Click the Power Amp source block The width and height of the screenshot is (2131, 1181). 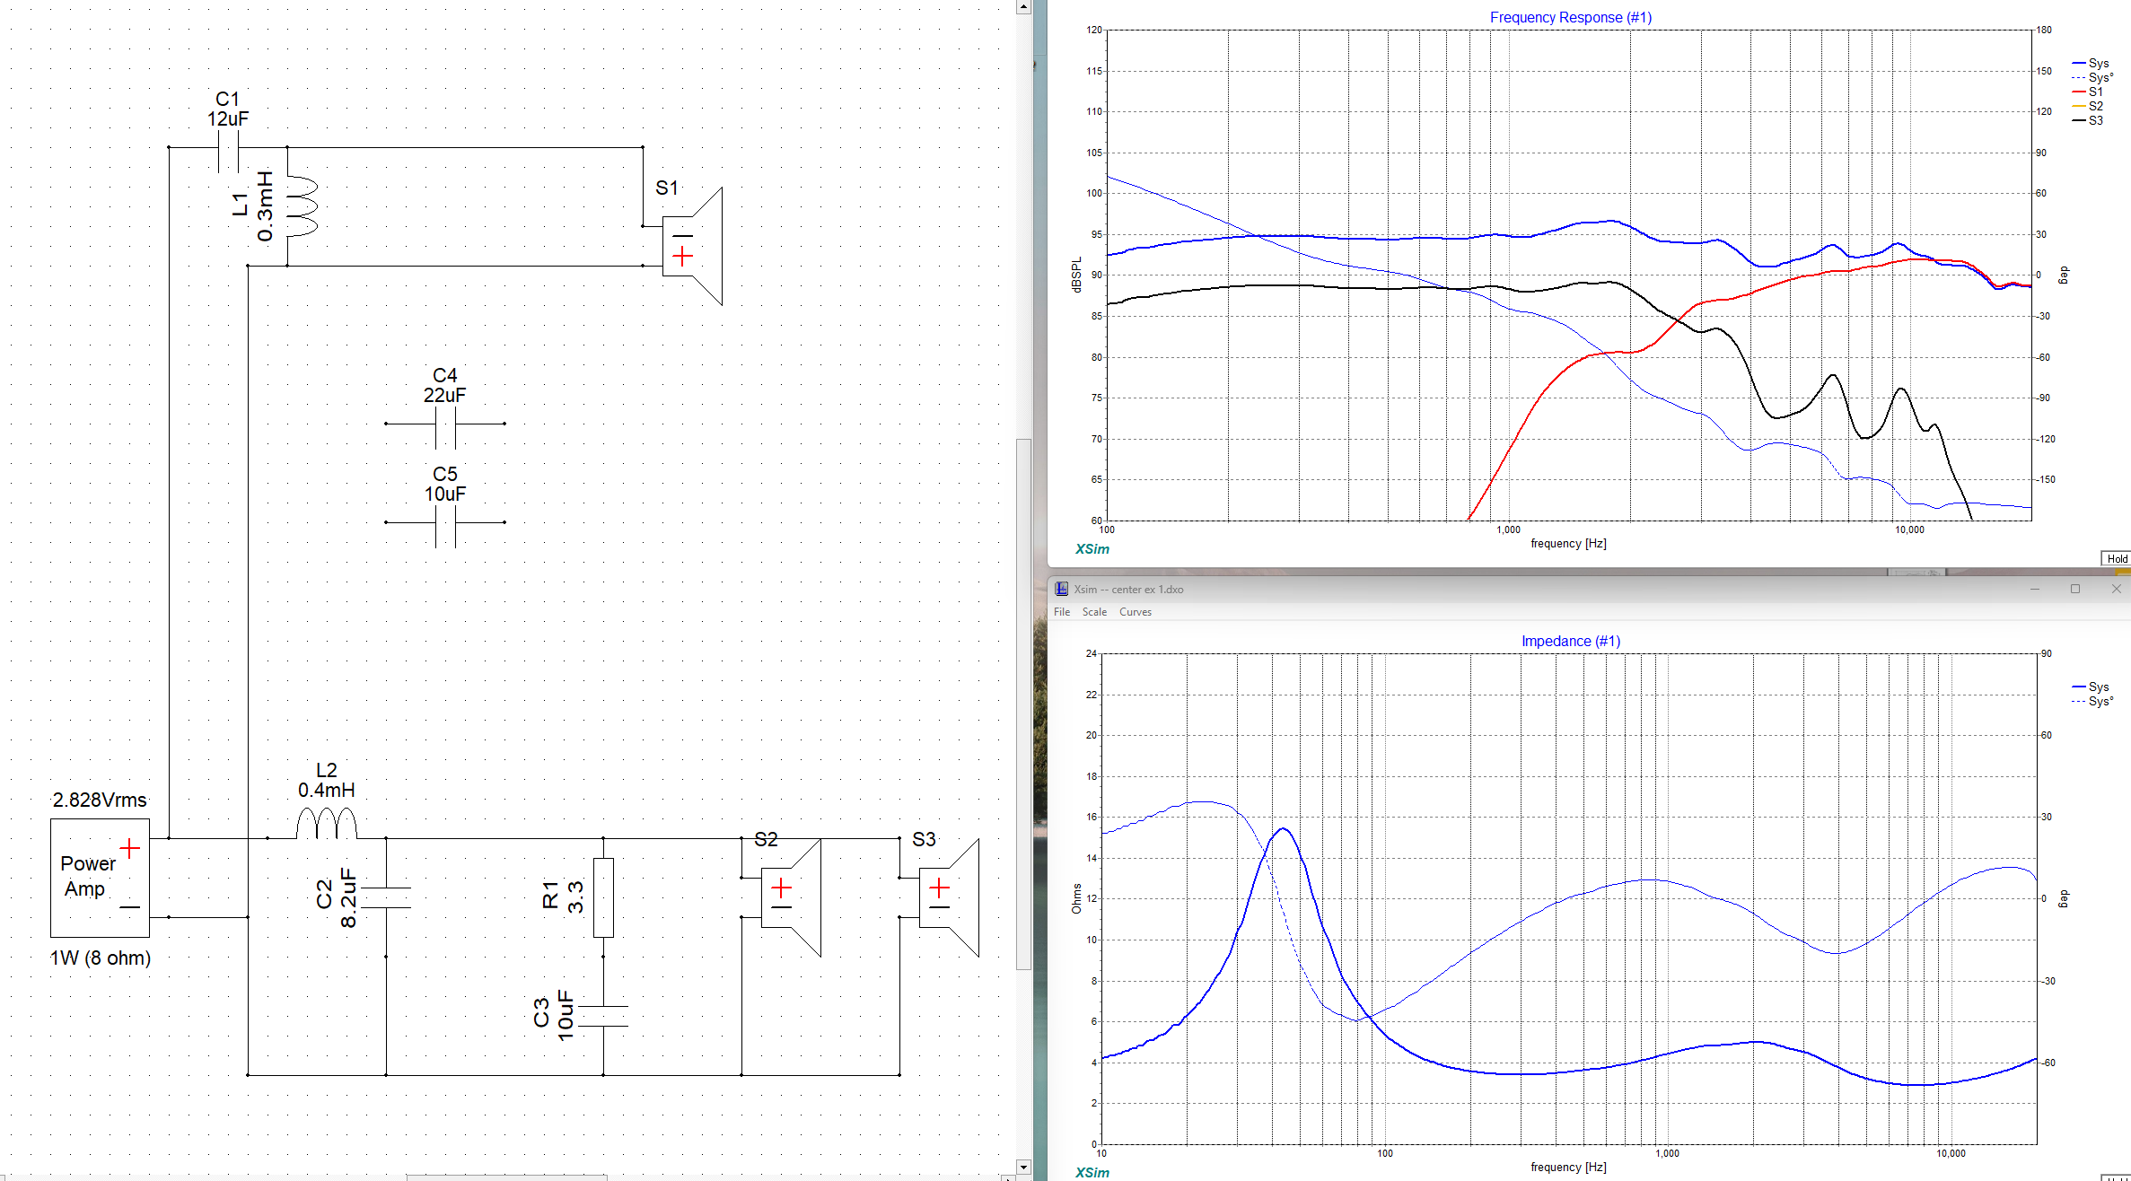[x=100, y=877]
